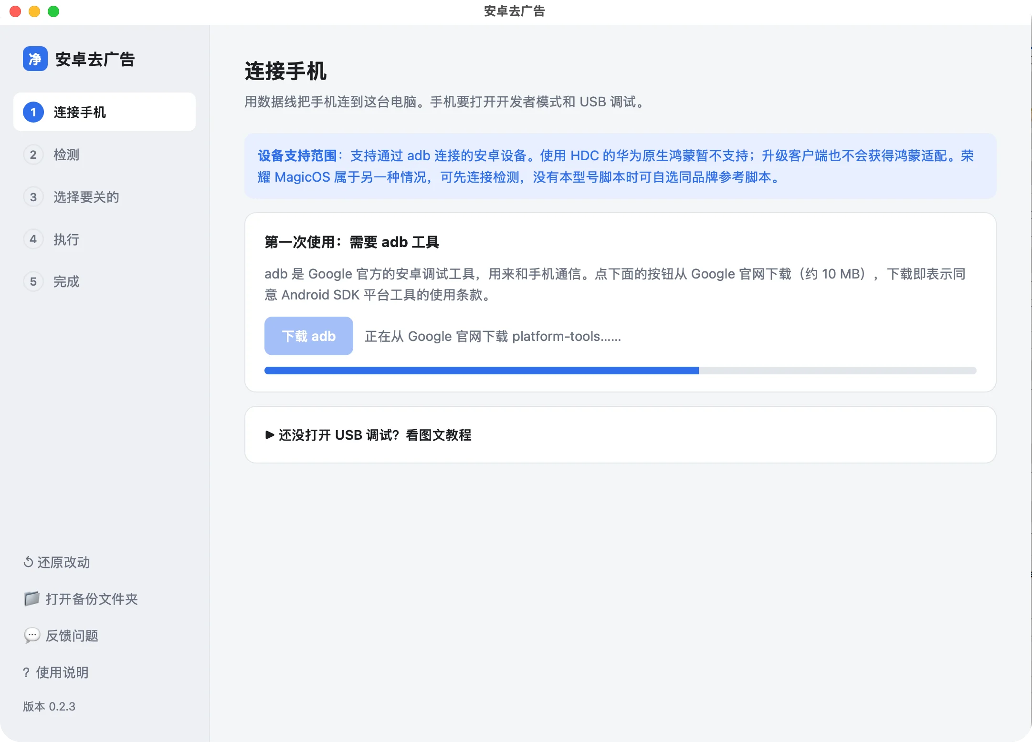
Task: Click the green maximize window button
Action: [53, 11]
